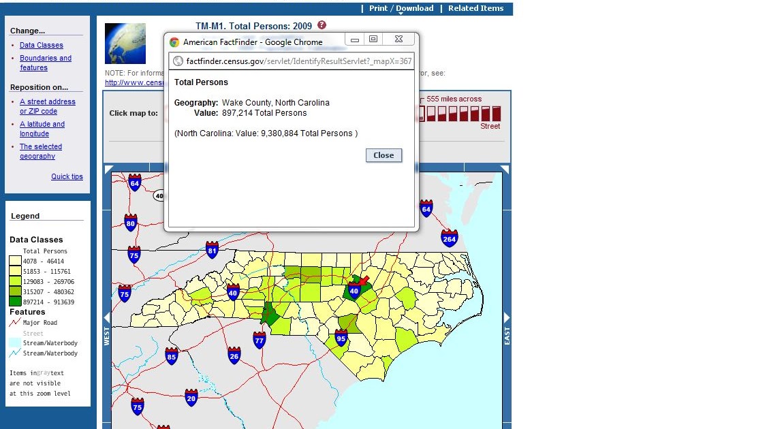Image resolution: width=767 pixels, height=429 pixels.
Task: Pan the map using the EAST arrow
Action: [505, 317]
